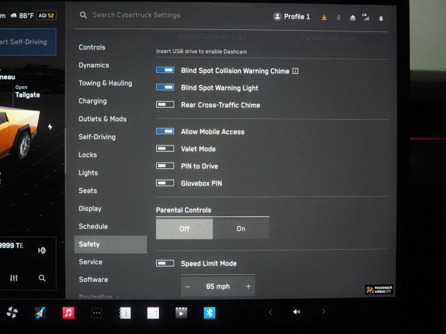
Task: Open Towing & Hauling settings
Action: coord(105,83)
